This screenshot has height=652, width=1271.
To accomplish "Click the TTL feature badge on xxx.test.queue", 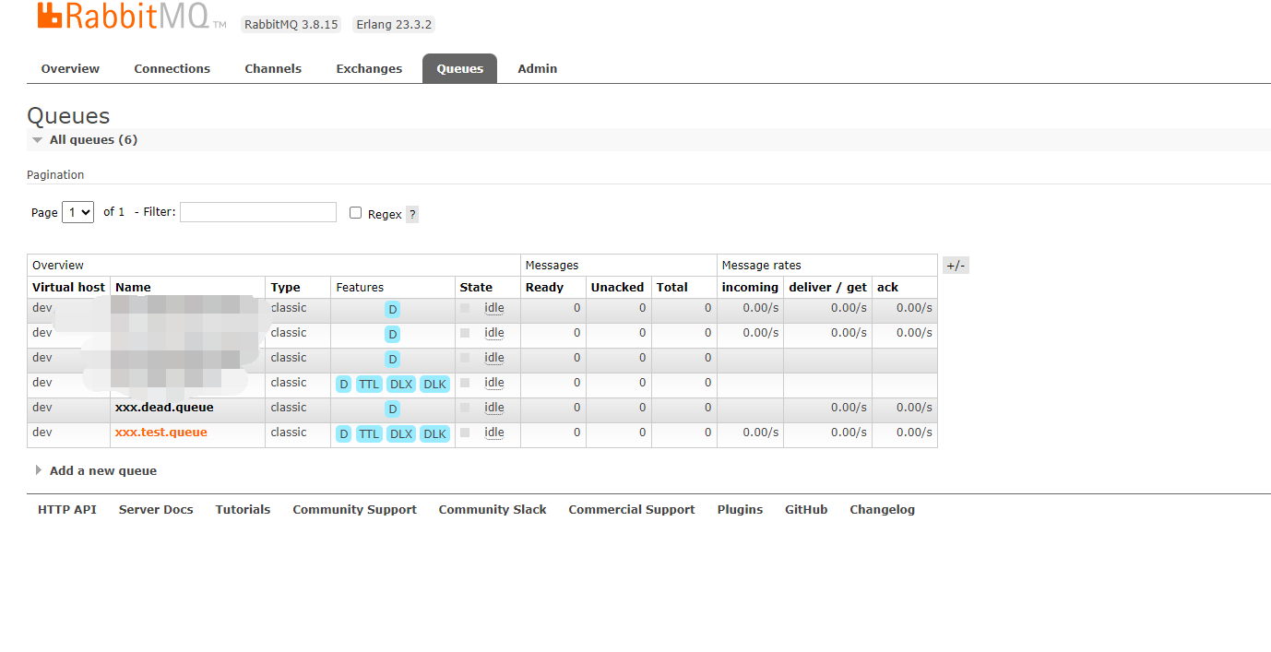I will 369,433.
